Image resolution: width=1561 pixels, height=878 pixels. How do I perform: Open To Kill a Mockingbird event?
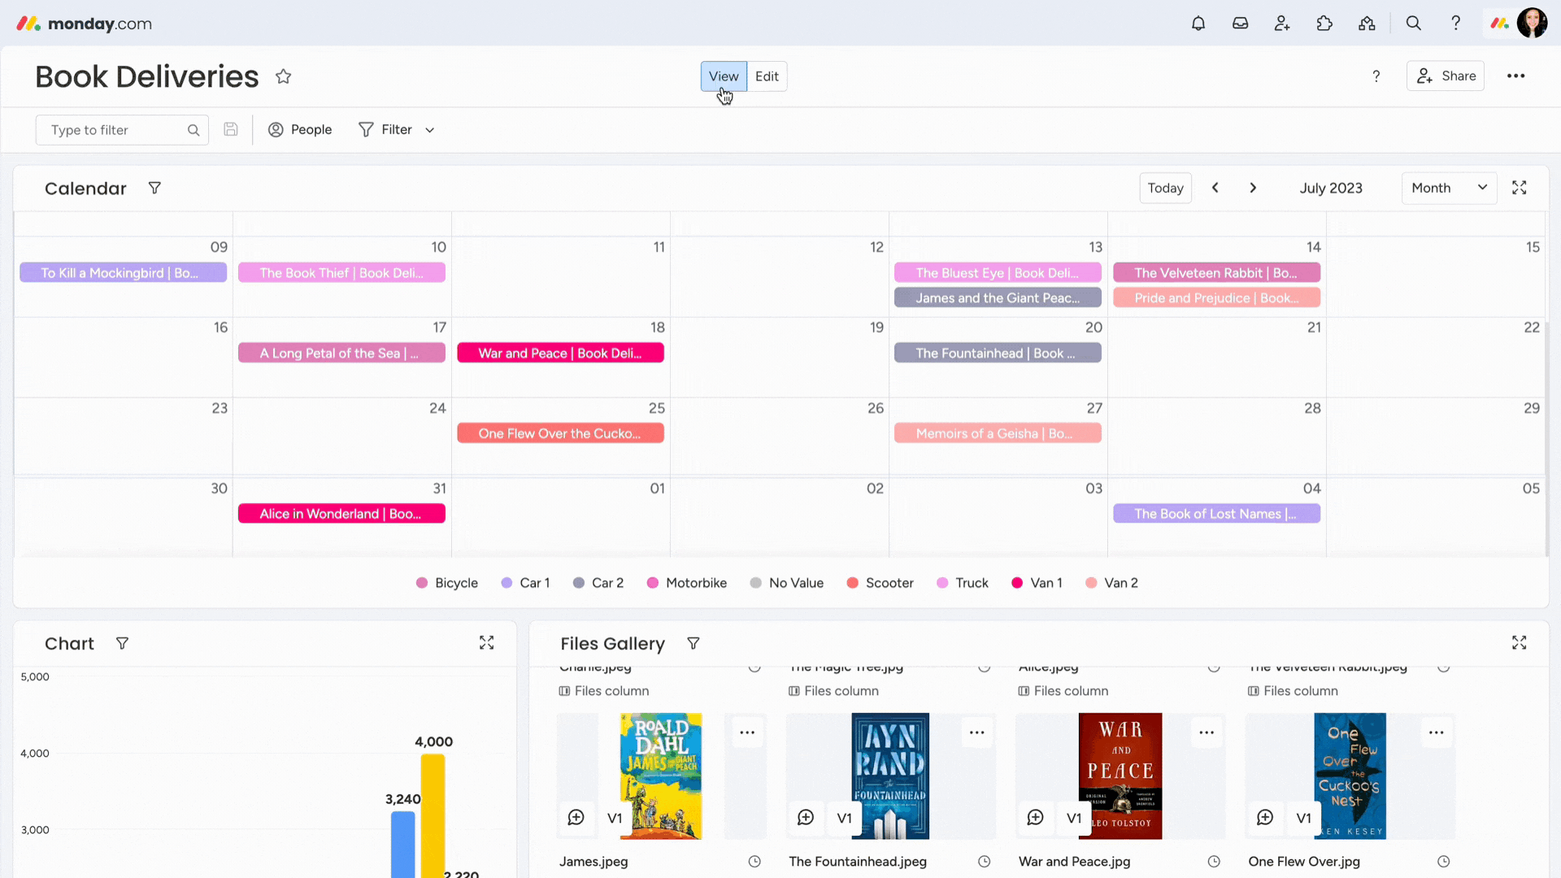[123, 272]
